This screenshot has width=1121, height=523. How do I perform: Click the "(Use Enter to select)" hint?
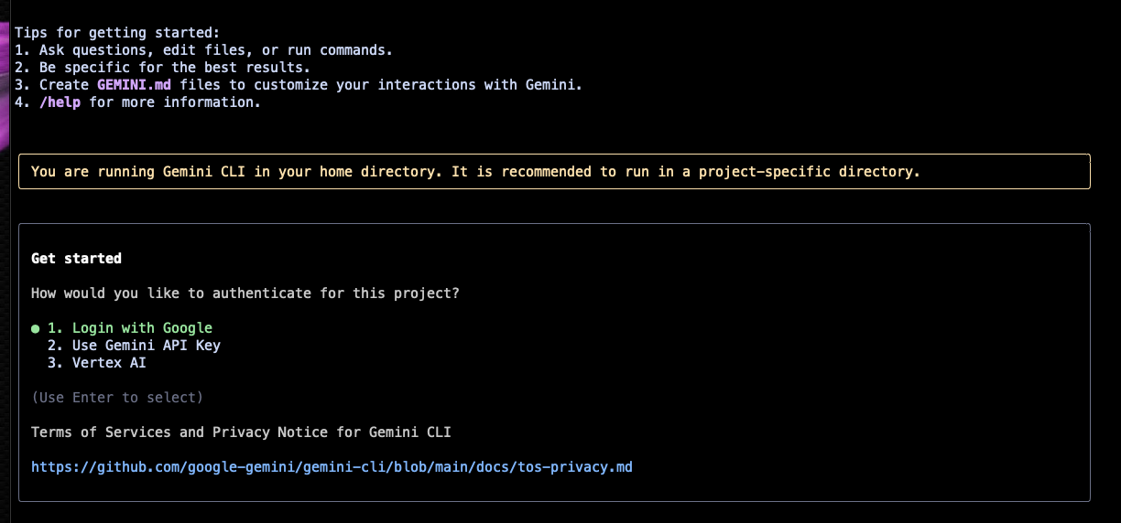tap(117, 398)
